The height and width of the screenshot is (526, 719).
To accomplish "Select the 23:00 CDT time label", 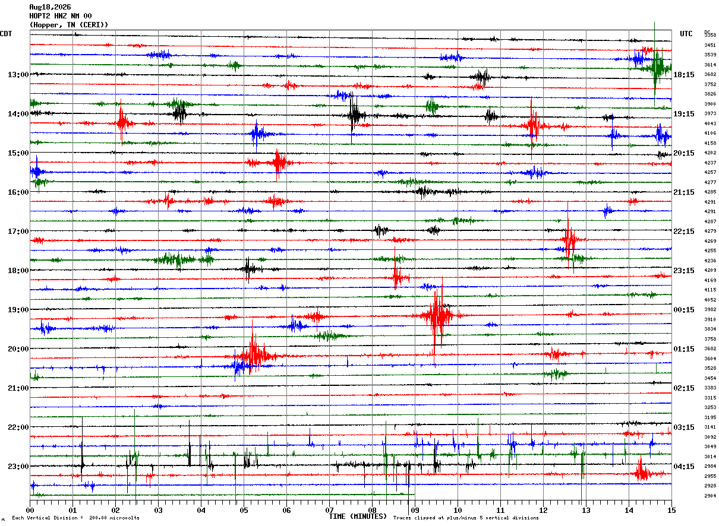I will click(18, 467).
